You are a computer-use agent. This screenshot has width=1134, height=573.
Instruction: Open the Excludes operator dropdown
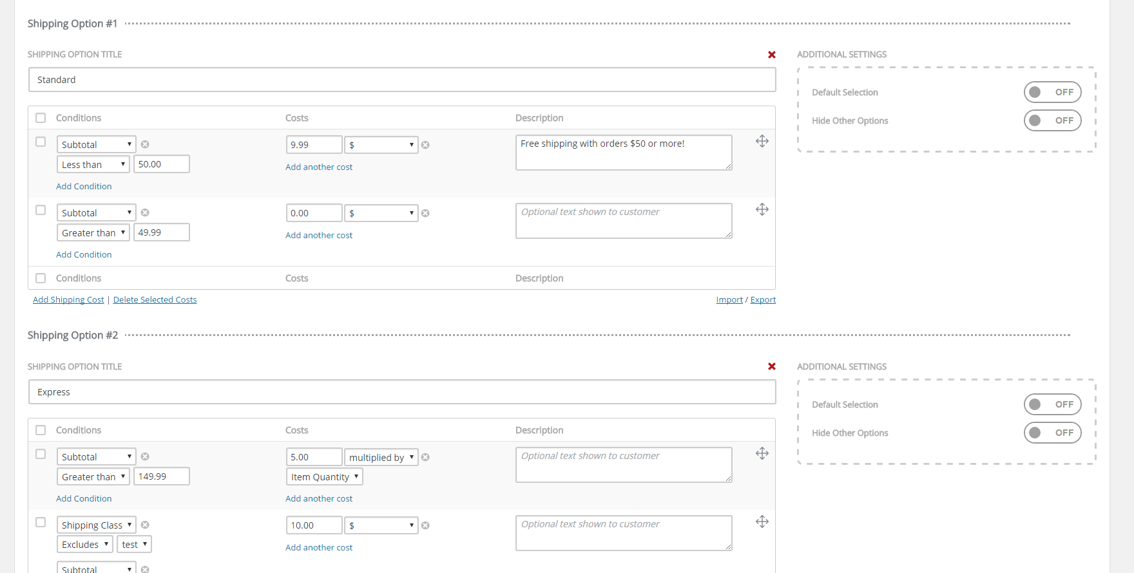pyautogui.click(x=84, y=545)
